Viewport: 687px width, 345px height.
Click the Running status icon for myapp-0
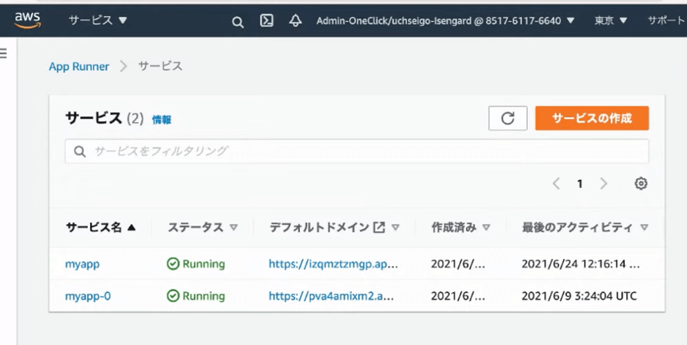(x=173, y=296)
